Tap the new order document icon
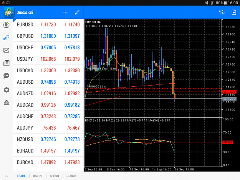The image size is (240, 180). tap(234, 12)
